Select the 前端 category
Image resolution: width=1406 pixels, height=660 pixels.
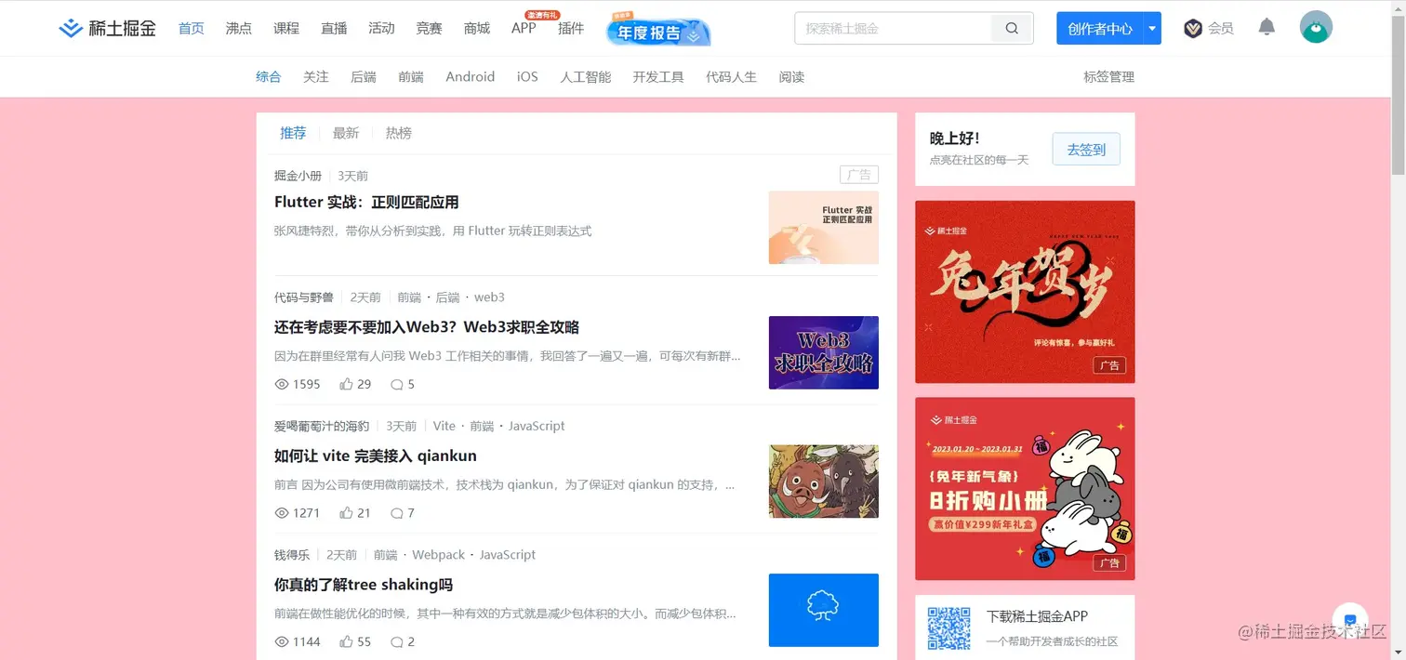[411, 76]
